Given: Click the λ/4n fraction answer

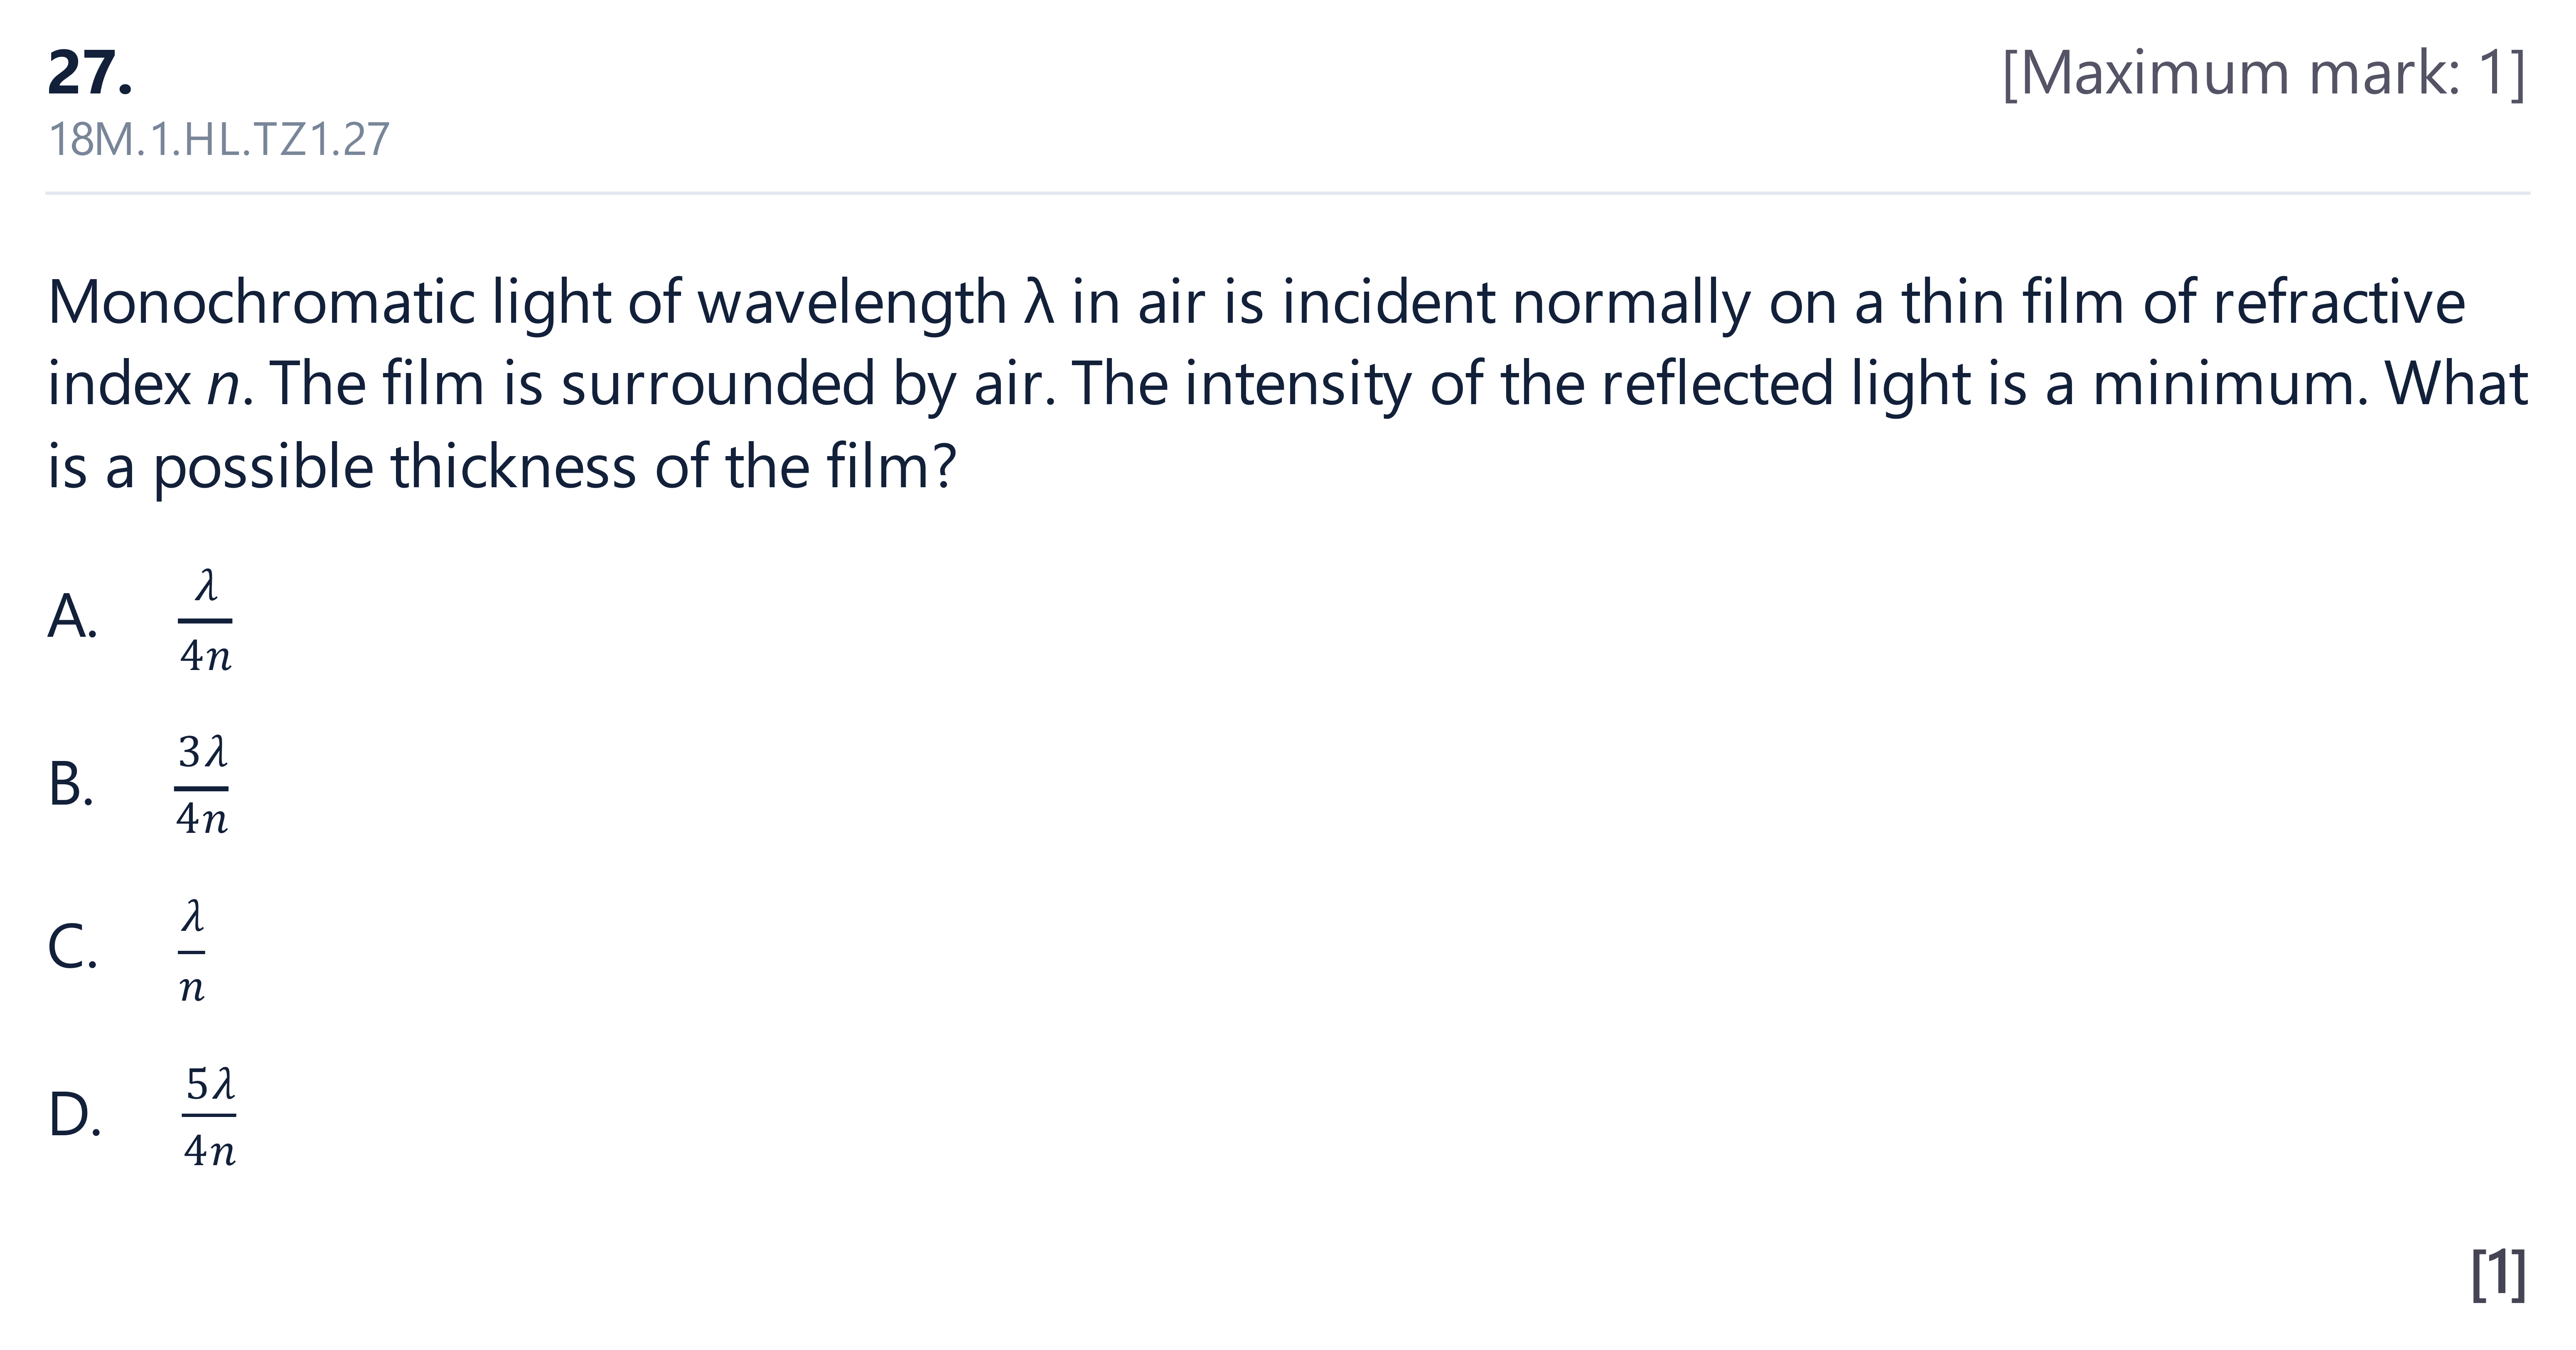Looking at the screenshot, I should point(205,621).
